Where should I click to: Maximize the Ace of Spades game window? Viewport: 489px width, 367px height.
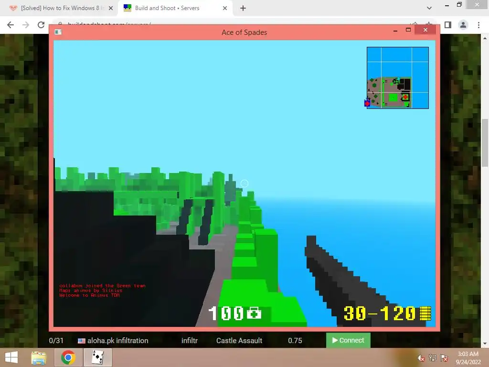(408, 30)
